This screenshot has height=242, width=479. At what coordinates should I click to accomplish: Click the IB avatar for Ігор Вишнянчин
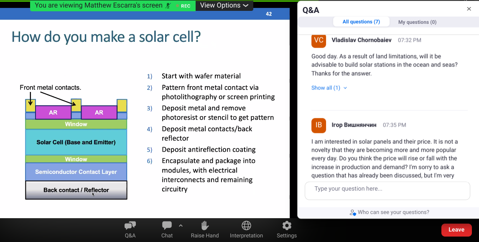318,125
